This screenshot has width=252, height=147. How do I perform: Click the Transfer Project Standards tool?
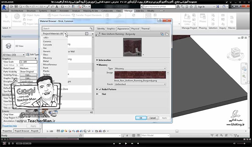[87, 15]
